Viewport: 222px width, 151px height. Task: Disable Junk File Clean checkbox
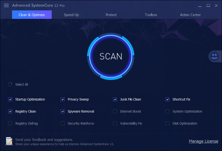(115, 99)
